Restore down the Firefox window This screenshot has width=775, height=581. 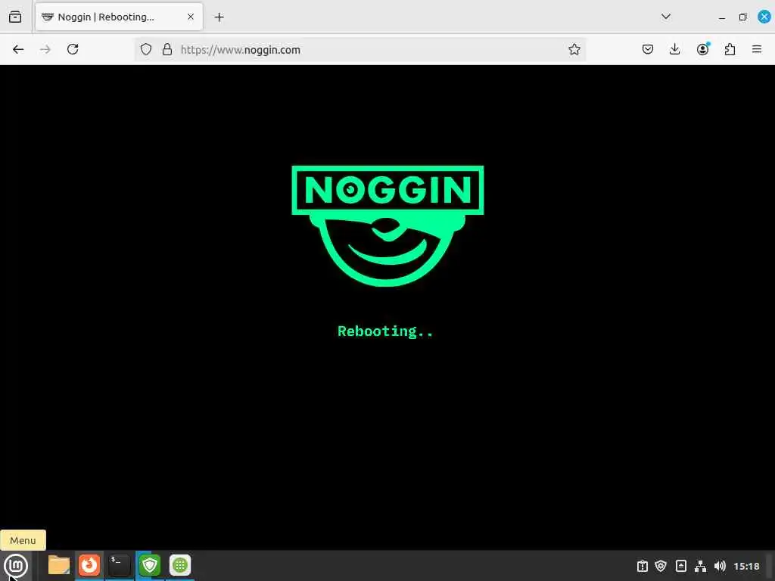tap(742, 17)
